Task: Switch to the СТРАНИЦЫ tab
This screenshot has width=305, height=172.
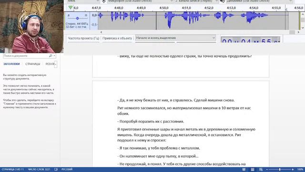Action: point(33,64)
